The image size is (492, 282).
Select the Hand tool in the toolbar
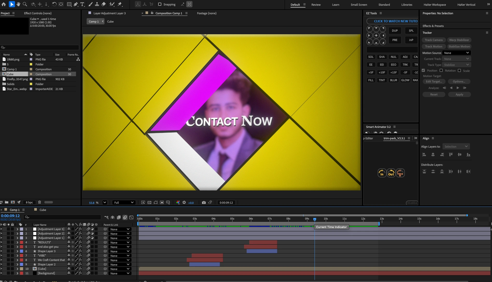(x=18, y=4)
